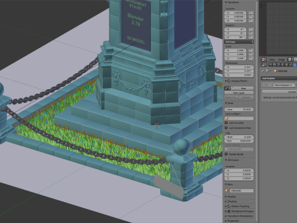Click the particle modifier Convert button
Image resolution: width=297 pixels, height=223 pixels.
[x=280, y=92]
